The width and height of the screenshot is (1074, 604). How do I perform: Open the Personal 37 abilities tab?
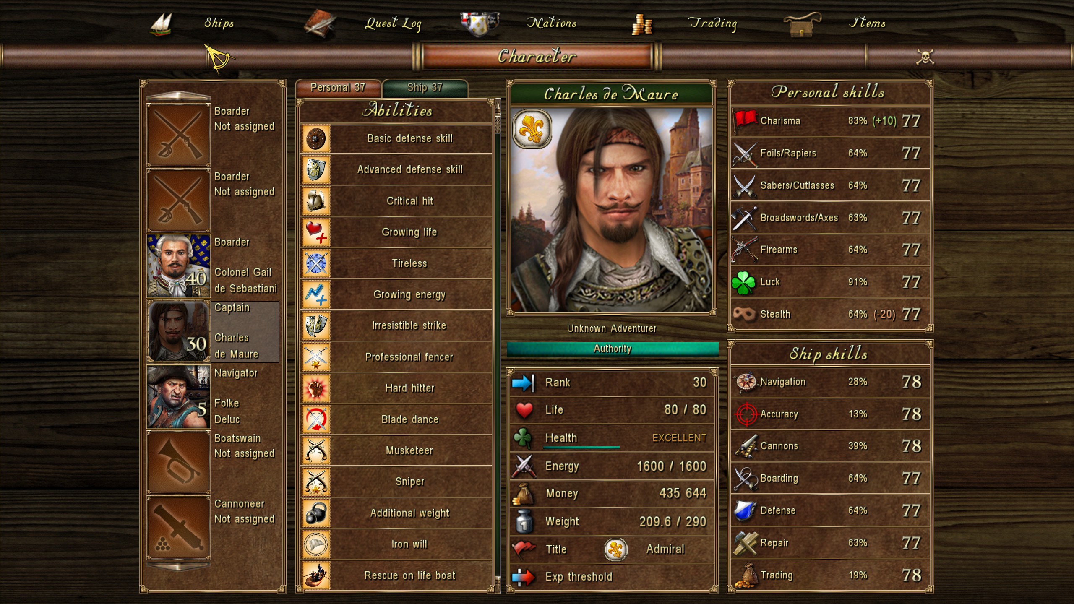click(338, 88)
